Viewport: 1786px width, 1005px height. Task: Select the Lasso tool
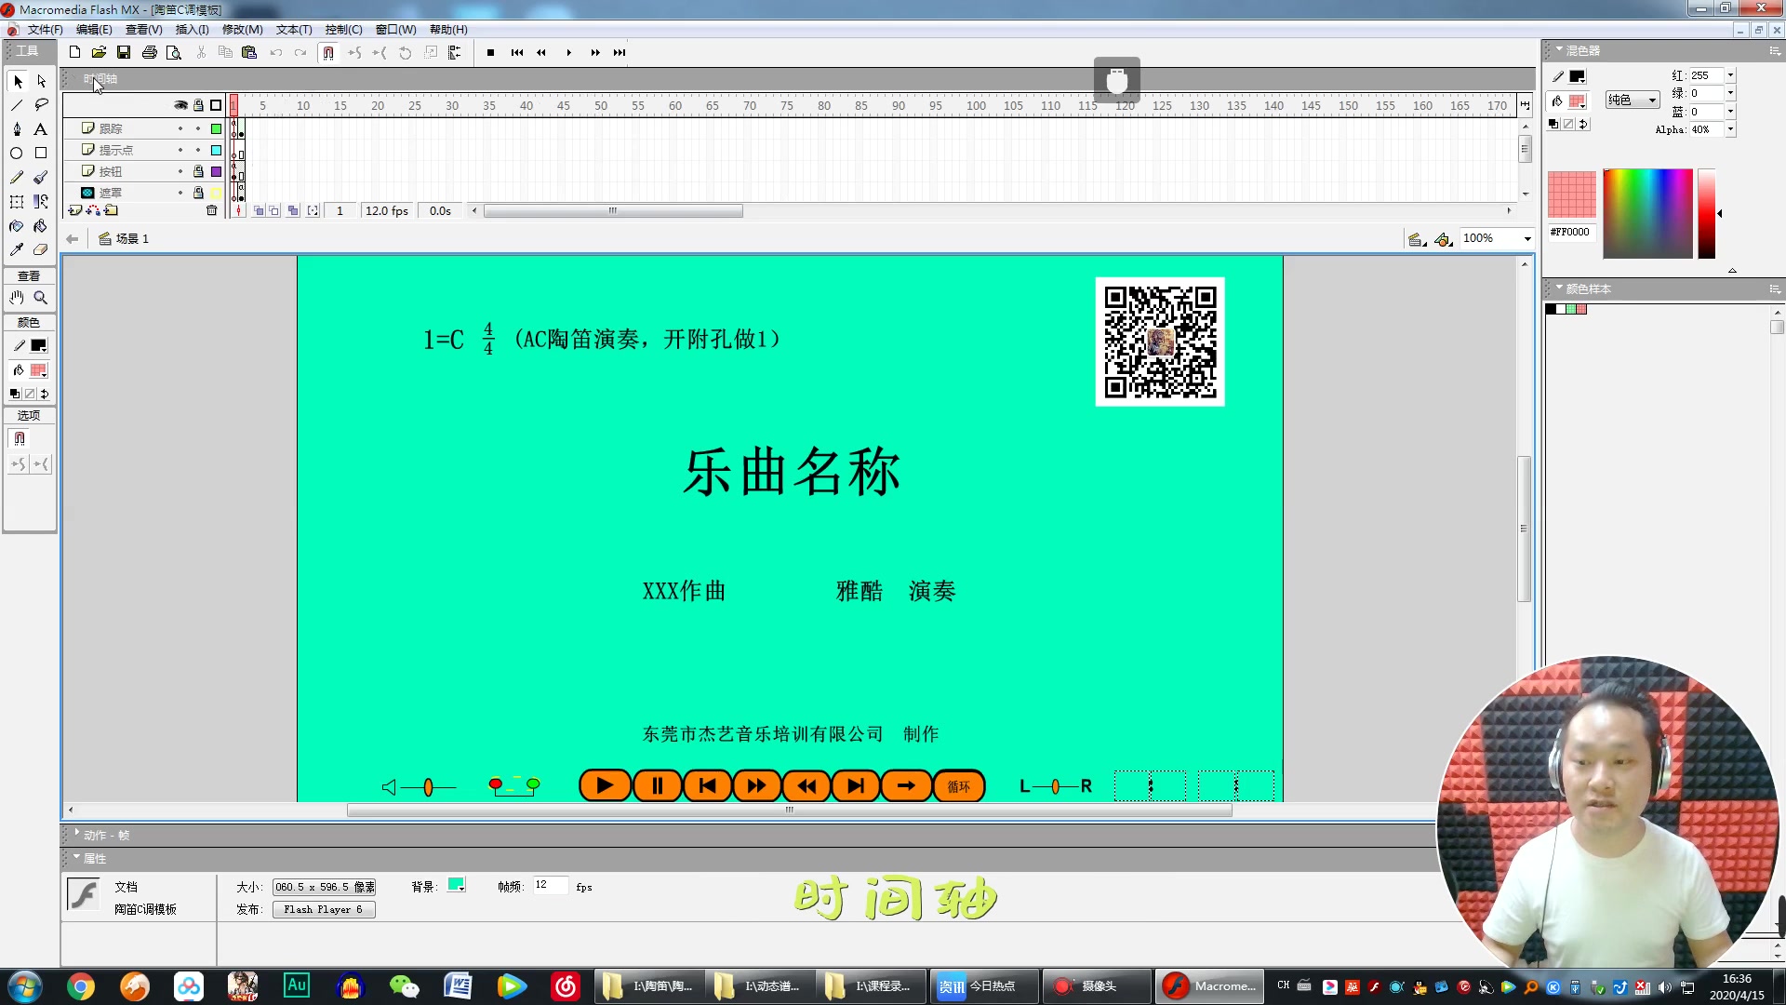41,105
